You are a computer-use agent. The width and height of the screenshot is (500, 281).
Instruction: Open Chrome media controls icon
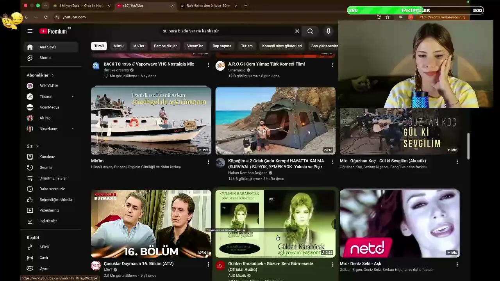pyautogui.click(x=401, y=17)
